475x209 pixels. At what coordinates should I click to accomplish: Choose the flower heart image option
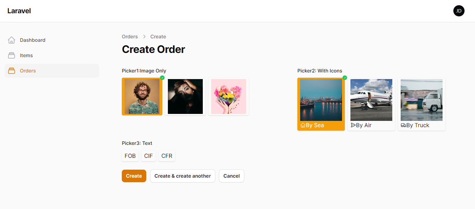pos(229,96)
